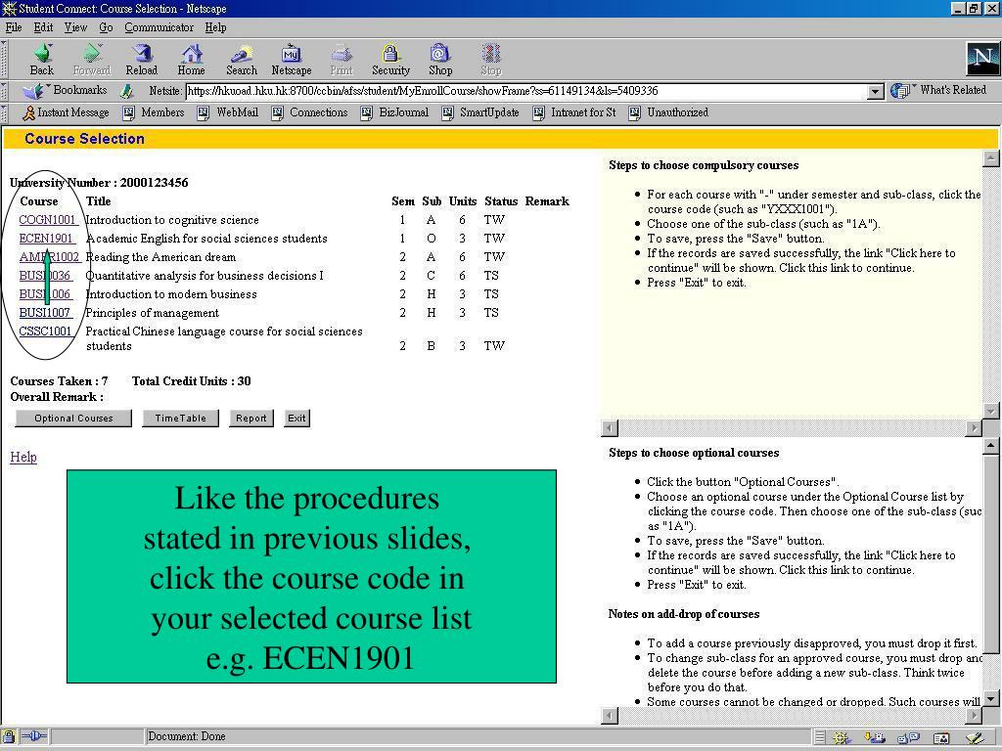The height and width of the screenshot is (751, 1002).
Task: Open Instant Message from personal toolbar
Action: (x=66, y=112)
